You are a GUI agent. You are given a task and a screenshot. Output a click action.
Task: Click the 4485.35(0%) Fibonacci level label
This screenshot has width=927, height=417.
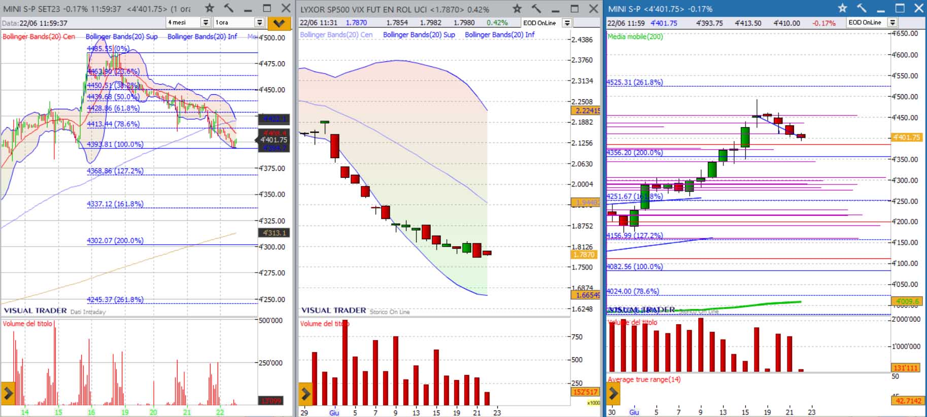click(x=108, y=49)
